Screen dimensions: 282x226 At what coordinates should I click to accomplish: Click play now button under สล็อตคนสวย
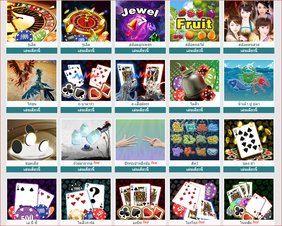(x=249, y=51)
